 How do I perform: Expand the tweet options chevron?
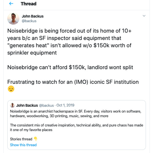point(144,16)
